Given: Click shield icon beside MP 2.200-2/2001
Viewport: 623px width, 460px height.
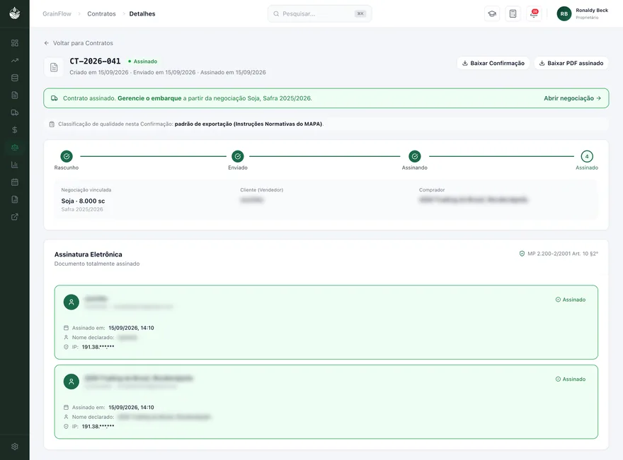Looking at the screenshot, I should 522,254.
